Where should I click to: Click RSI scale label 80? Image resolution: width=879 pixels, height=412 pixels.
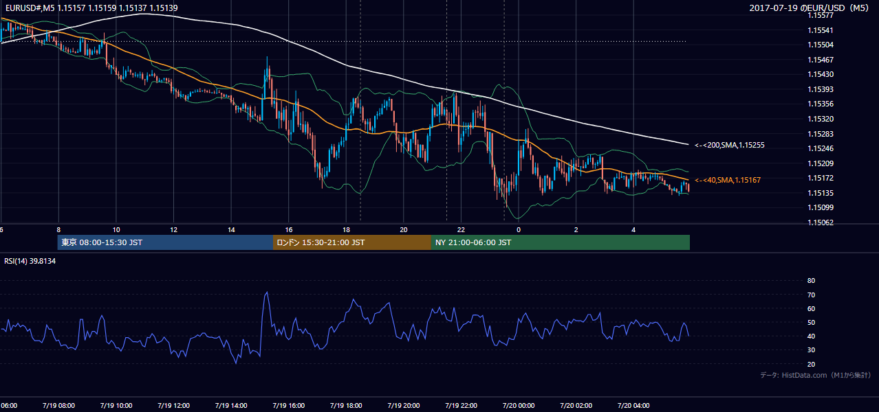pyautogui.click(x=811, y=281)
